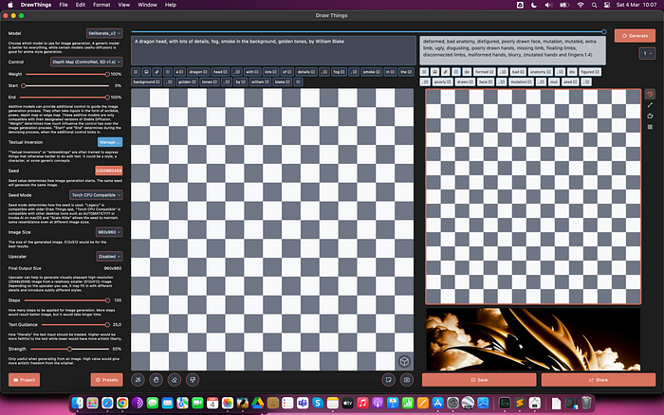The height and width of the screenshot is (415, 664).
Task: Open the Help menu
Action: (170, 5)
